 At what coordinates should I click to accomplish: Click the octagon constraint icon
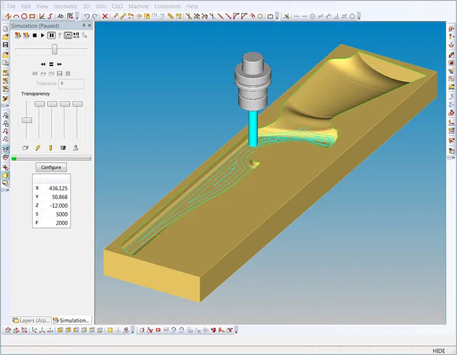pyautogui.click(x=352, y=17)
